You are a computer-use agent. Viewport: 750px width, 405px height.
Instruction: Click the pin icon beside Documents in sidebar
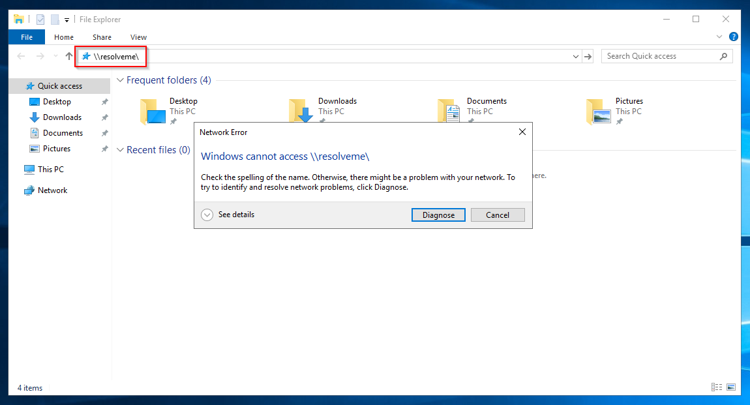tap(105, 134)
